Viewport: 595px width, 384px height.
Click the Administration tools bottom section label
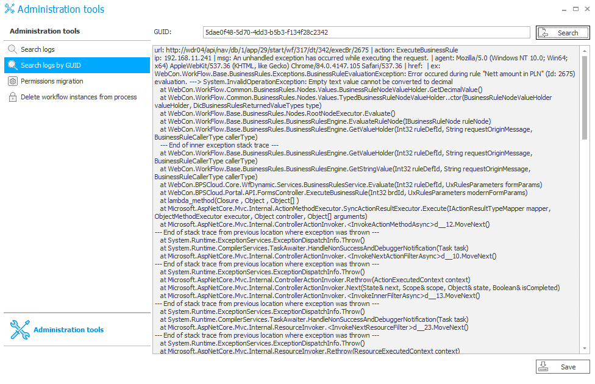point(69,330)
